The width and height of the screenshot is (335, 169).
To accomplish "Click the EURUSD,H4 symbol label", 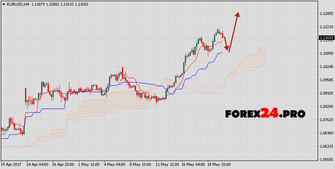I will pyautogui.click(x=16, y=4).
